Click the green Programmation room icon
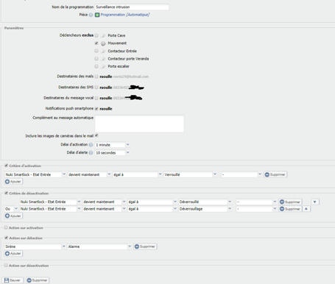335x284 pixels. pos(97,15)
